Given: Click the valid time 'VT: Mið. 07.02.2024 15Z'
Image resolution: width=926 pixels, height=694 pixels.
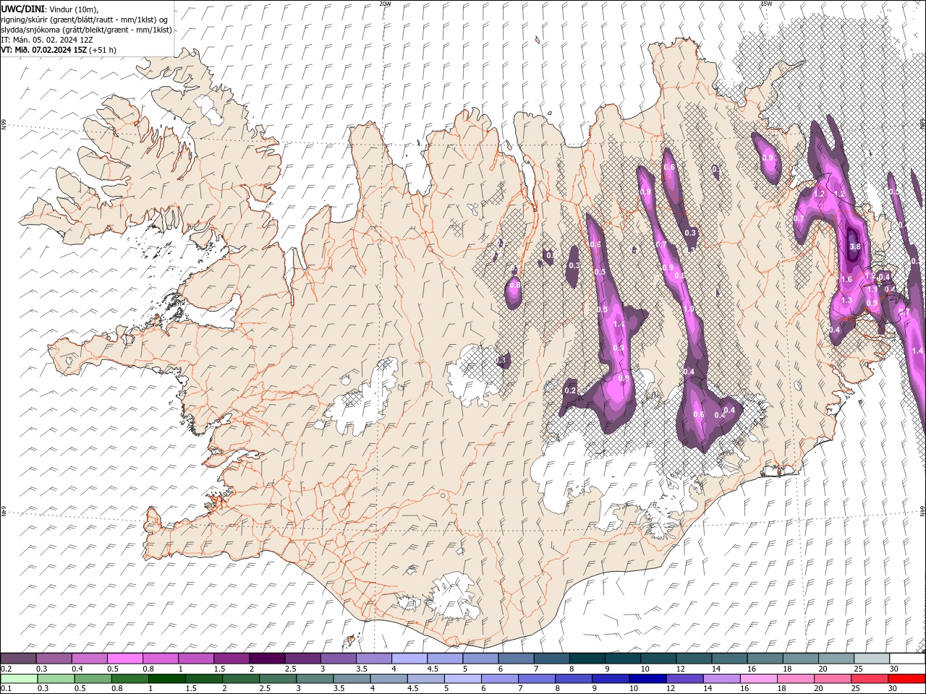Looking at the screenshot, I should pyautogui.click(x=44, y=50).
